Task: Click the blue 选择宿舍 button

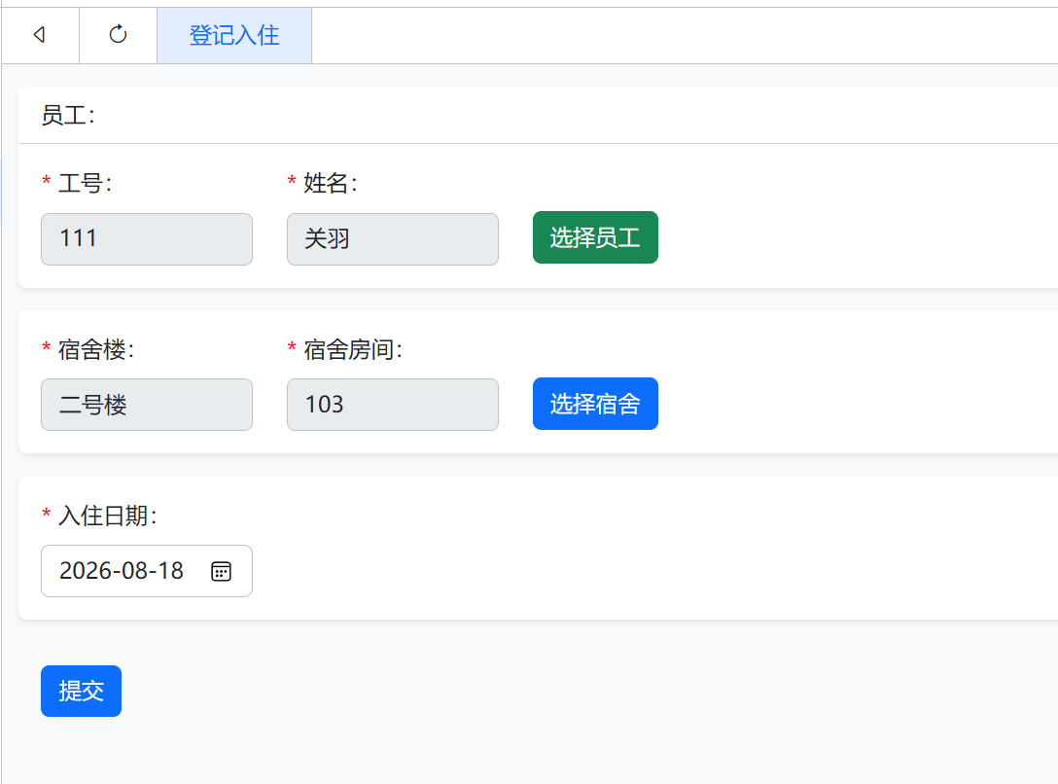Action: tap(595, 404)
